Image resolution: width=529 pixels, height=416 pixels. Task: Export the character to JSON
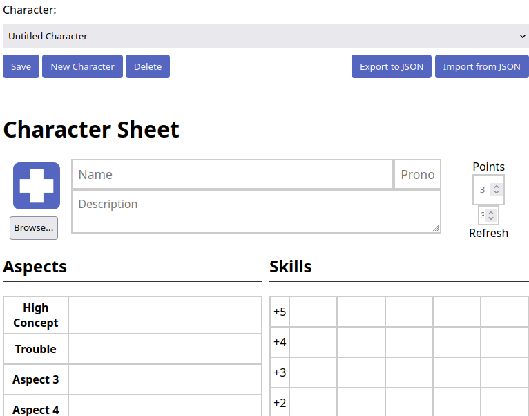pyautogui.click(x=392, y=66)
